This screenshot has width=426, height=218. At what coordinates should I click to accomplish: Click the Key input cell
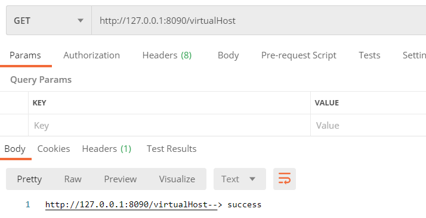[x=169, y=125]
